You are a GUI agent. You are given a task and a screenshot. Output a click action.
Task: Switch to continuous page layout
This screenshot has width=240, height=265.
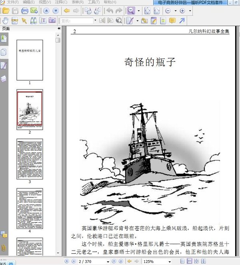189,261
